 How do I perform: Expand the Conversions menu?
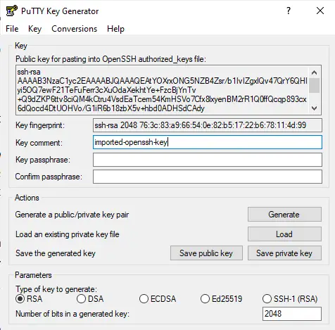pos(74,29)
